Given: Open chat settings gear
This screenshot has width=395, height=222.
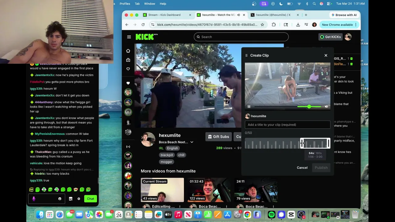Looking at the screenshot, I should click(79, 199).
